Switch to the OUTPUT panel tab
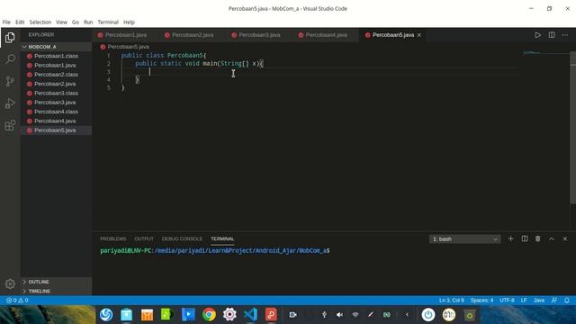The image size is (576, 324). (144, 238)
